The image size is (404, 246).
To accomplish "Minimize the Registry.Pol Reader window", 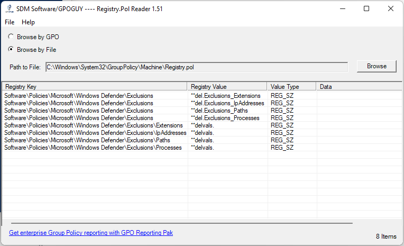I will pos(342,8).
